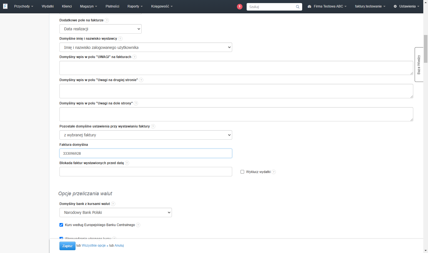Show help for Domyślne imię i nazwisko wystawcy
The image size is (428, 253).
120,39
